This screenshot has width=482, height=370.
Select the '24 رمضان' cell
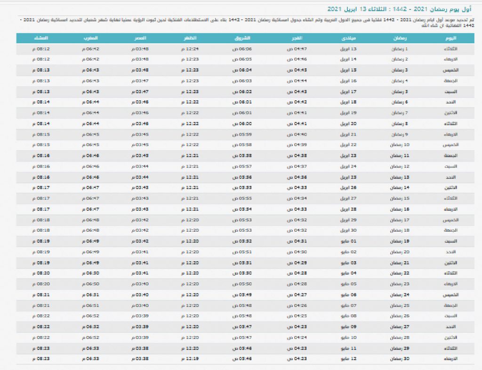[x=400, y=295]
